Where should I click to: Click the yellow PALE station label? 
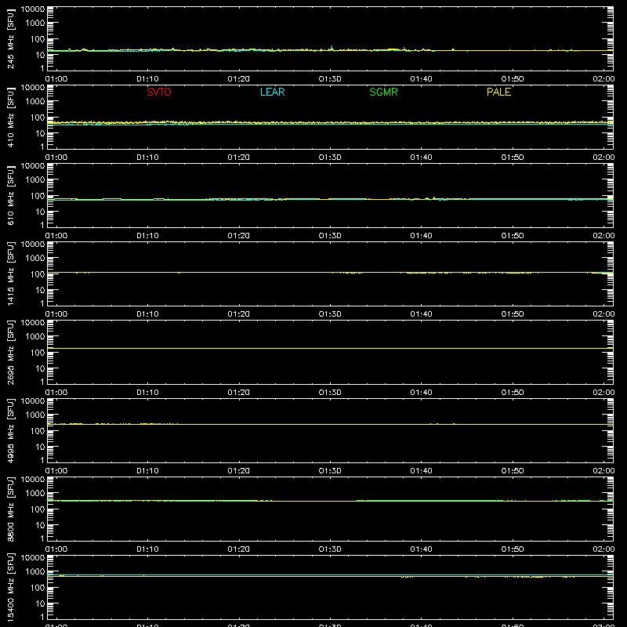[498, 92]
